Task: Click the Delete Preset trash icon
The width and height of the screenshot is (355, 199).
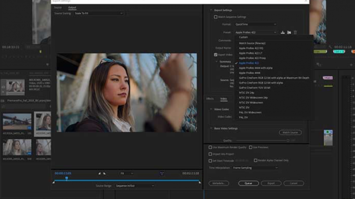Action: tap(296, 33)
